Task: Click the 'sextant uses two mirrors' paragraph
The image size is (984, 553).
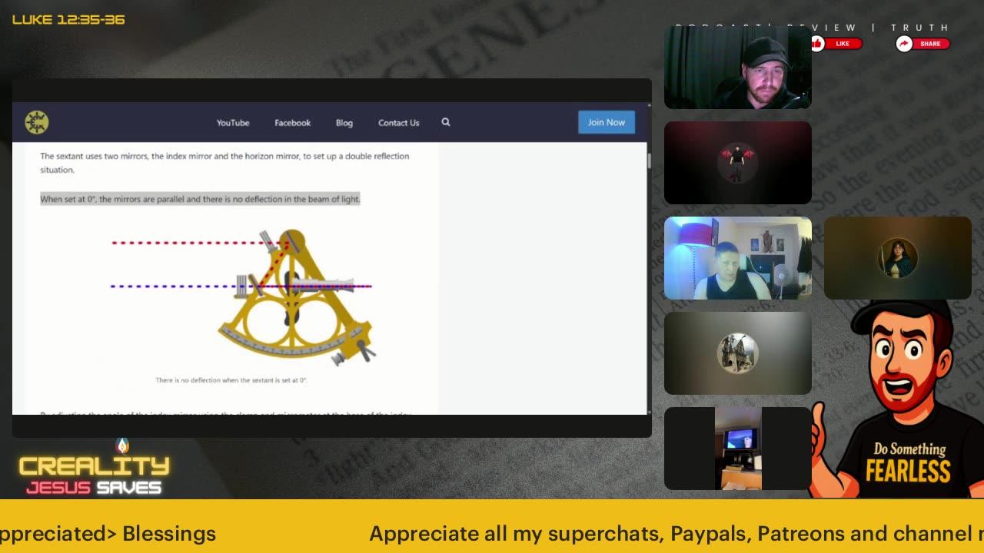Action: pos(224,163)
